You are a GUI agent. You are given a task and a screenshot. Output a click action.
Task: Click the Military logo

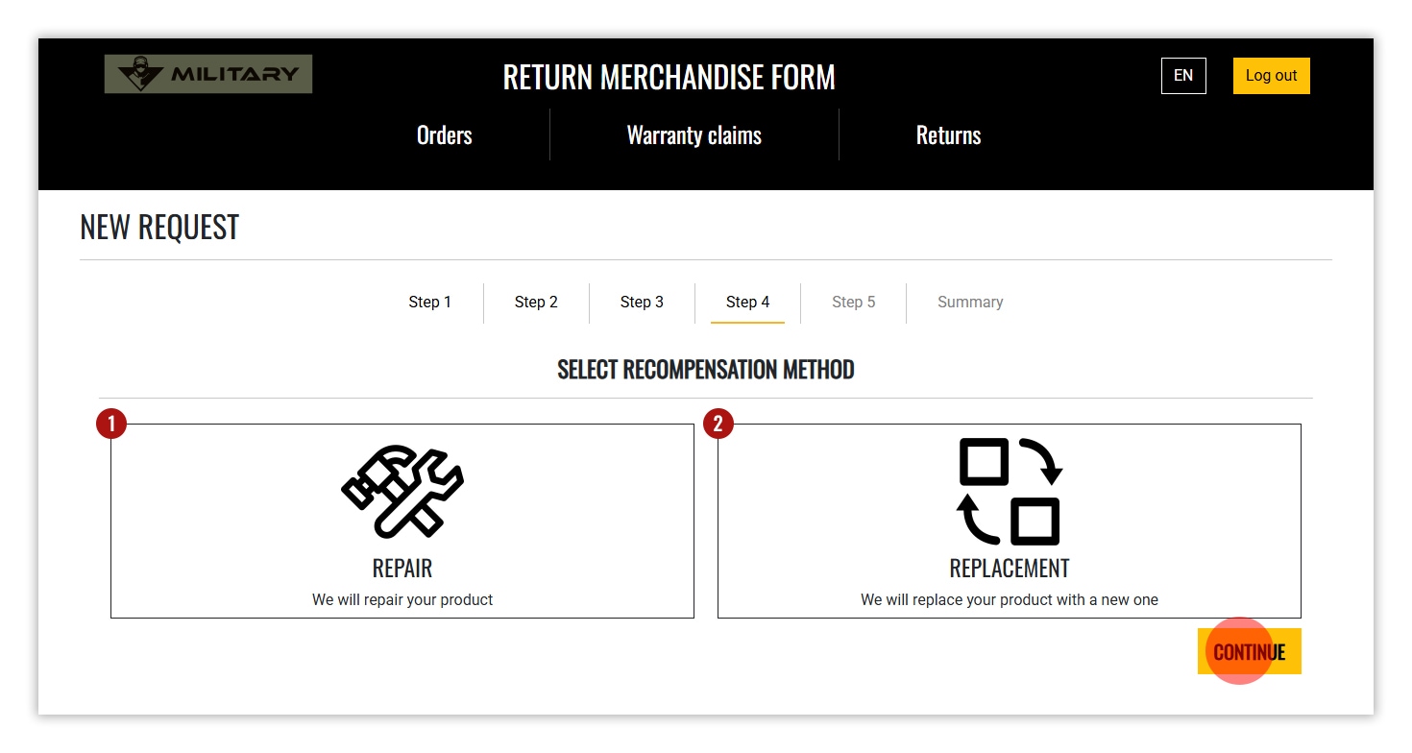208,74
